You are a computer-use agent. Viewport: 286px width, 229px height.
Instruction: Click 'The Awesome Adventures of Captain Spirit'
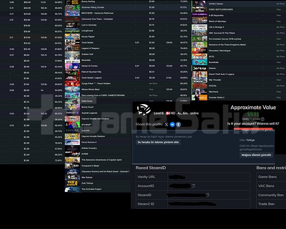[101, 160]
